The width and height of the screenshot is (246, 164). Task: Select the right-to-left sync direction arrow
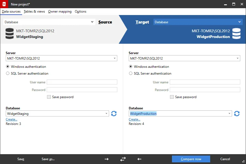pos(139,159)
